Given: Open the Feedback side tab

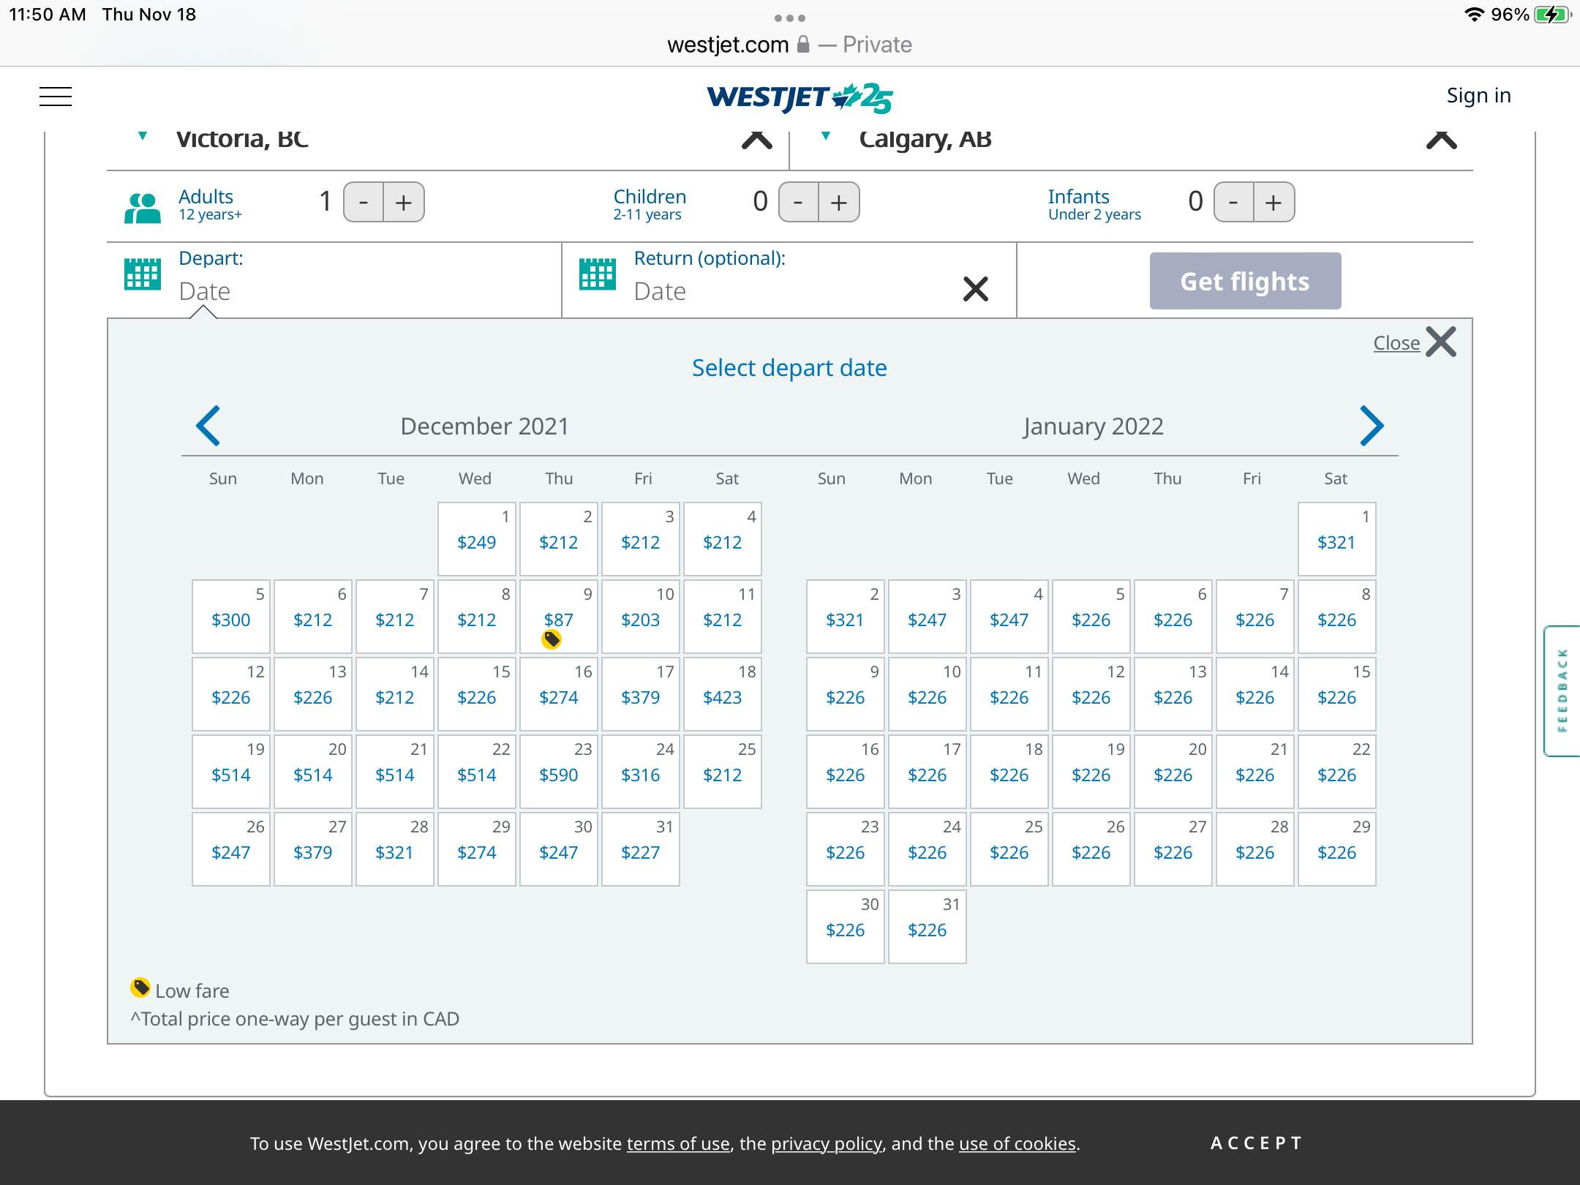Looking at the screenshot, I should click(1562, 691).
